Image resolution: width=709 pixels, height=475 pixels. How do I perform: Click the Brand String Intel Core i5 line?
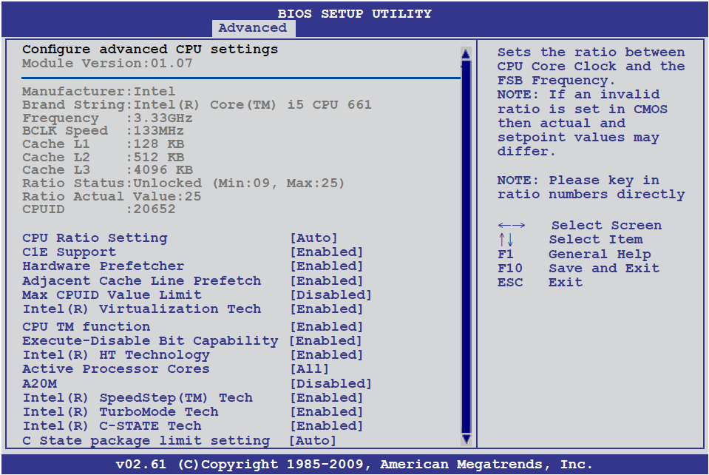pyautogui.click(x=197, y=105)
